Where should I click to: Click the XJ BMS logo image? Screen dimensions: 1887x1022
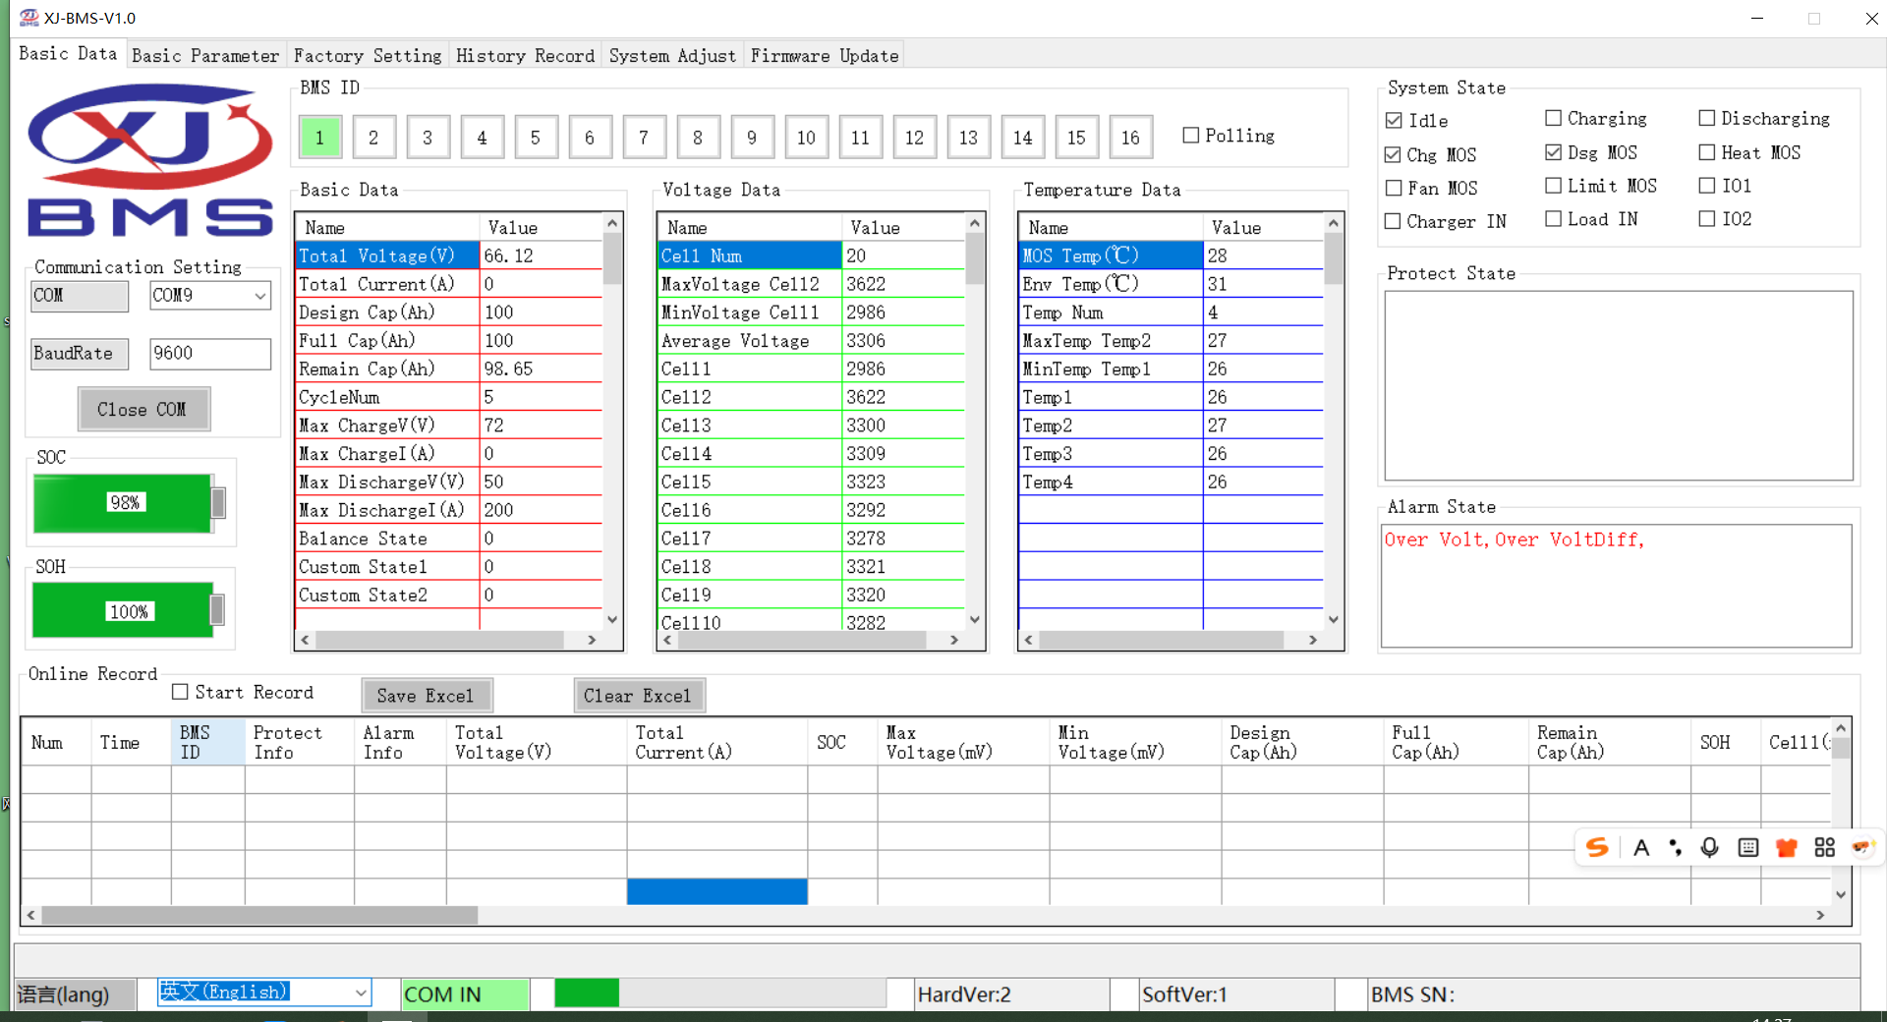[x=150, y=160]
